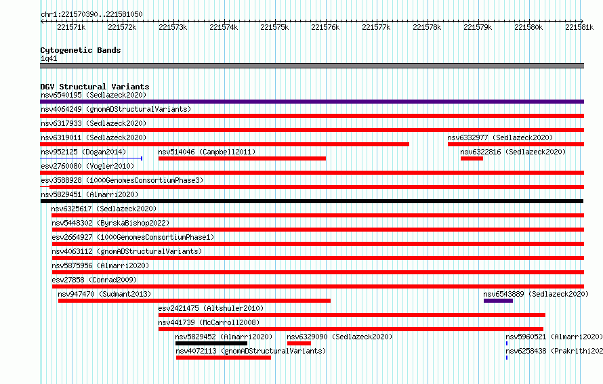Select the red bar under nsv947470

(x=194, y=301)
